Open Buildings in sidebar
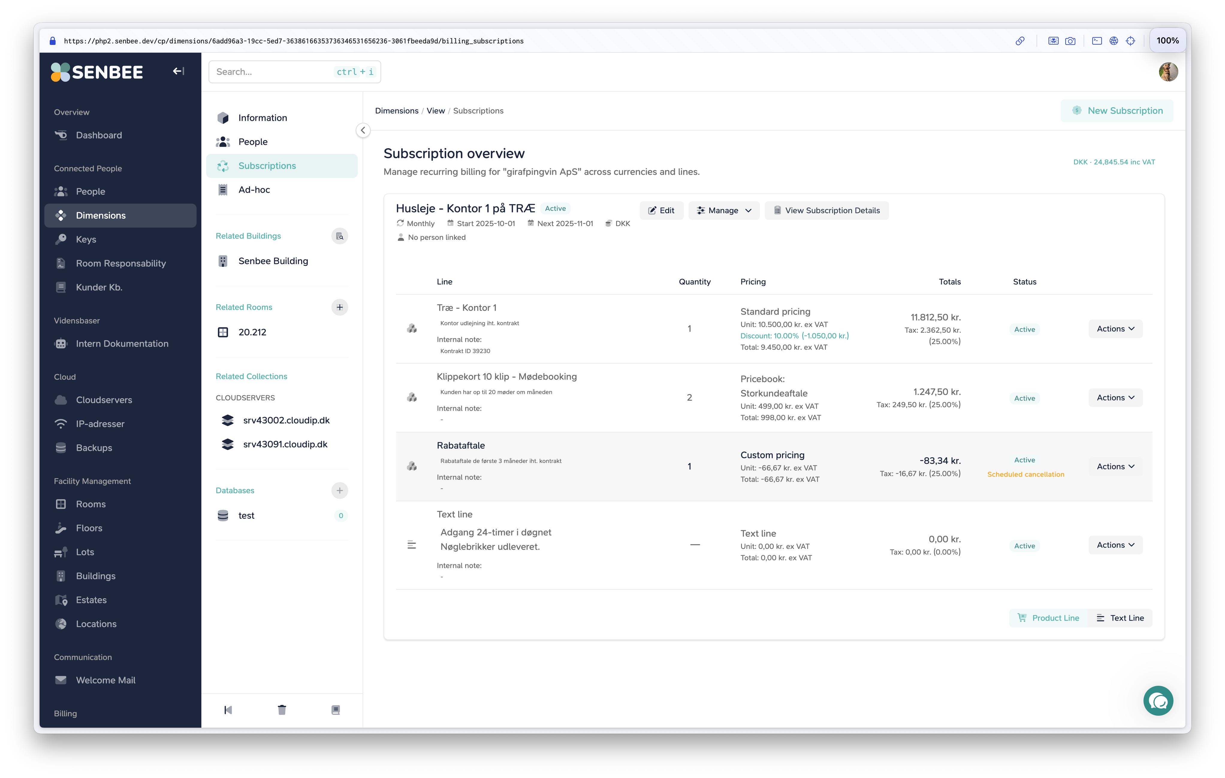Screen dimensions: 1225x778 pos(120,576)
